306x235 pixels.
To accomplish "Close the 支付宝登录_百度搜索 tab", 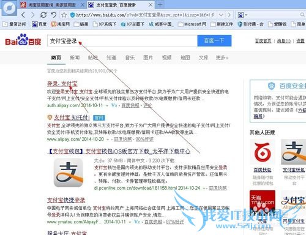I will point(151,5).
